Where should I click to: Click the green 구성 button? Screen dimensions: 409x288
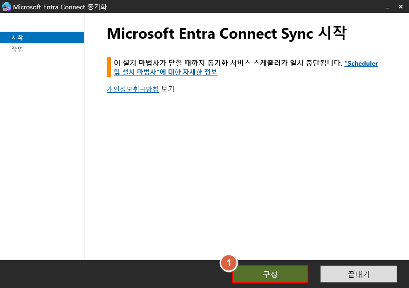point(270,274)
